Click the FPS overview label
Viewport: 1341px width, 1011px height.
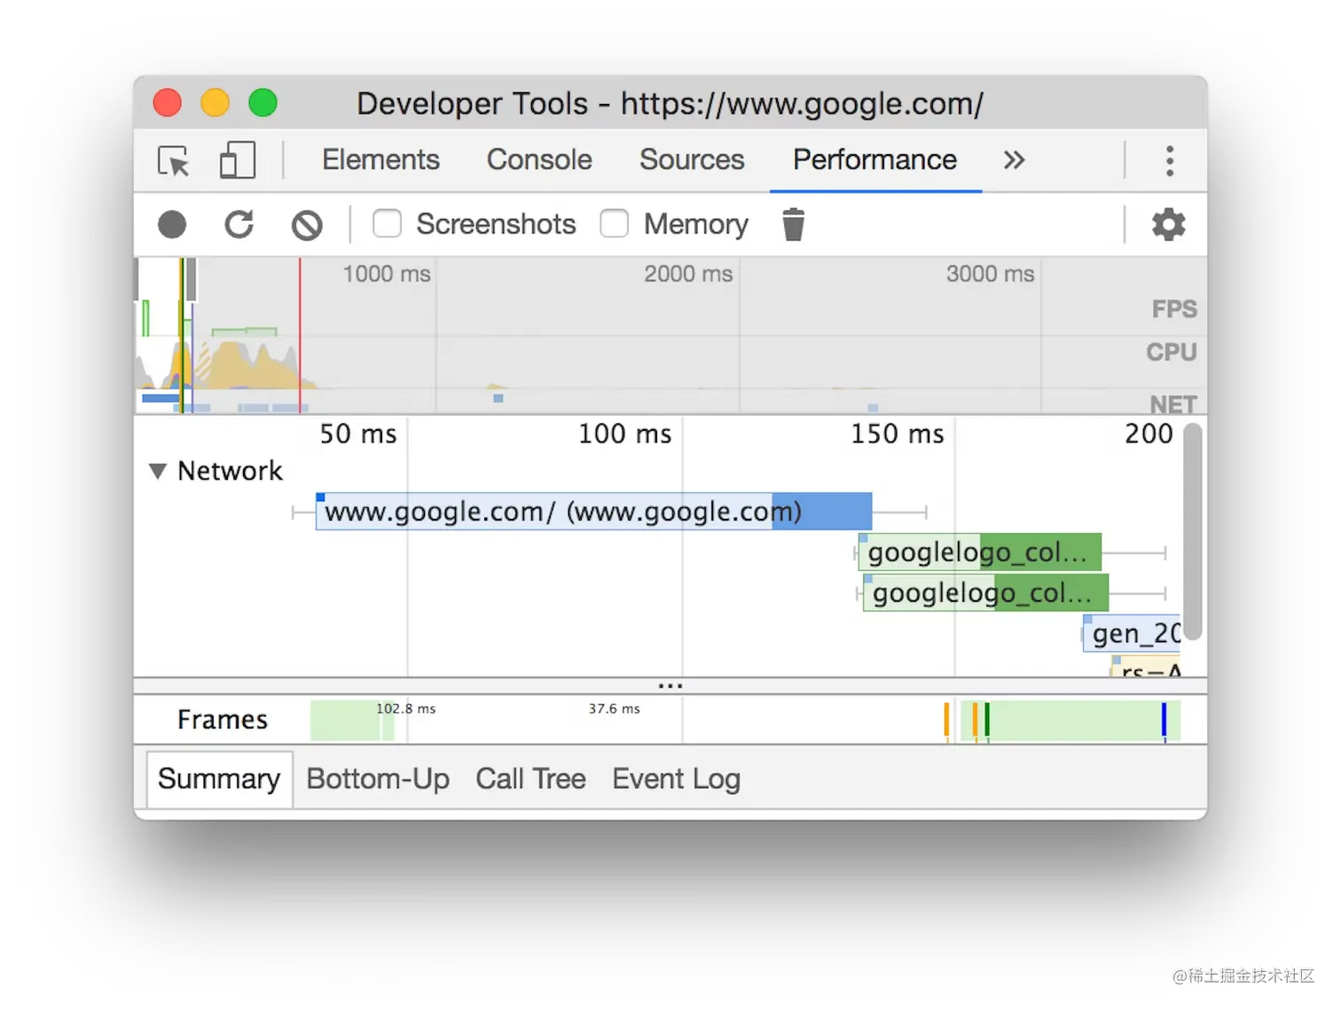click(1174, 309)
